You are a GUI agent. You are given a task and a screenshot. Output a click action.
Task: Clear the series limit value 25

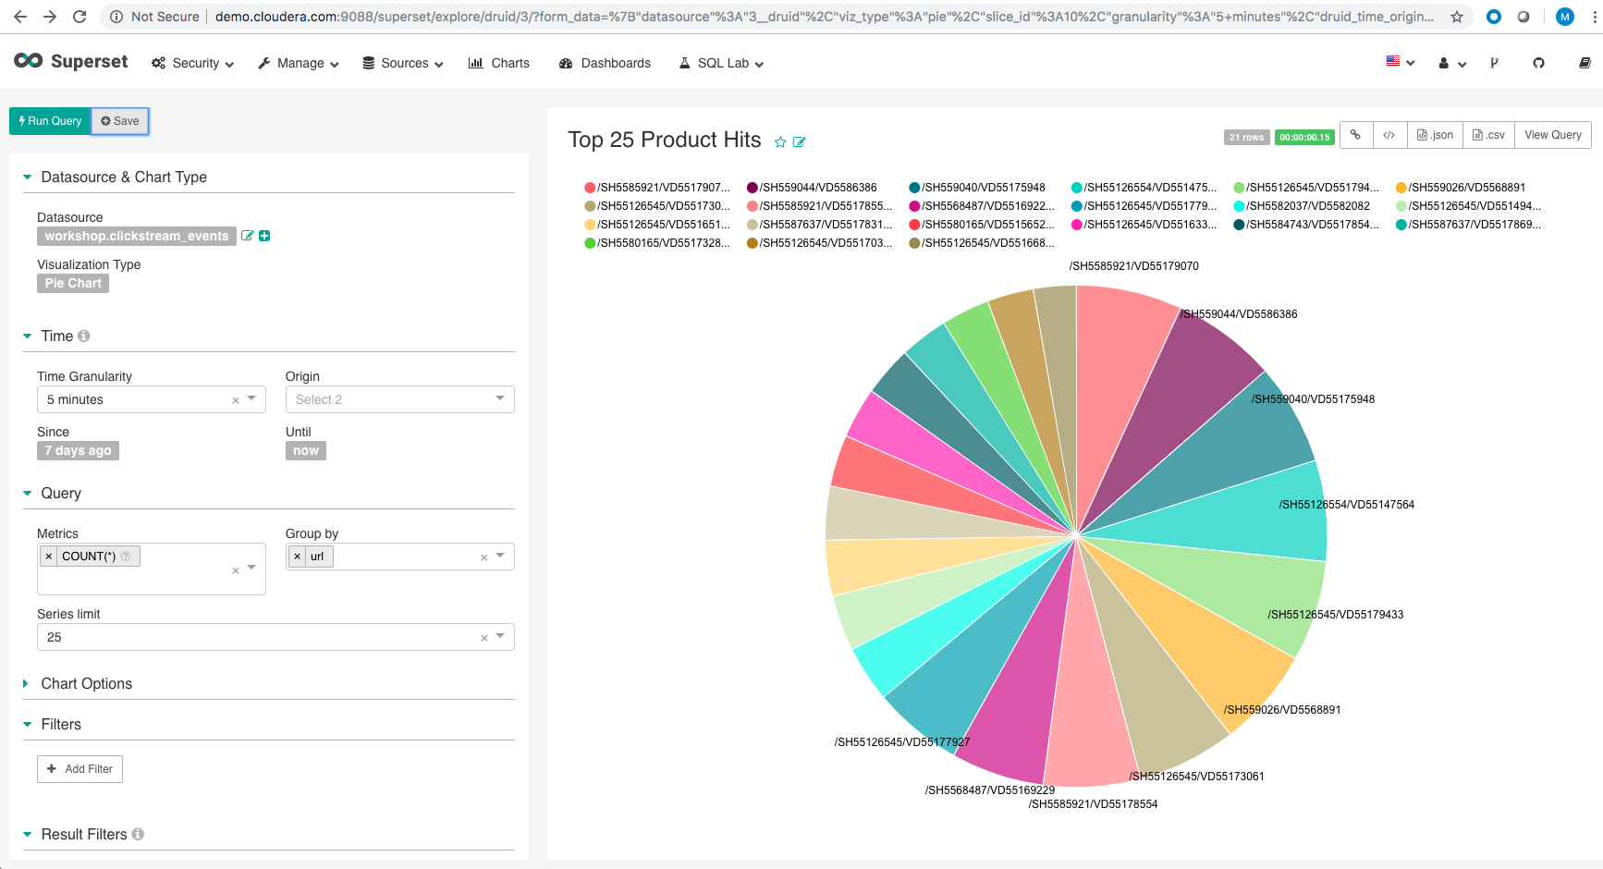point(484,638)
